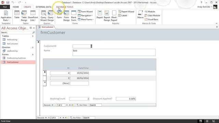Screen dimensions: 219x123
Task: Insert a new Module
Action: [x=150, y=12]
